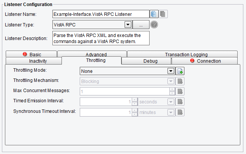Click the ellipsis button beside Listener Type

[x=141, y=25]
